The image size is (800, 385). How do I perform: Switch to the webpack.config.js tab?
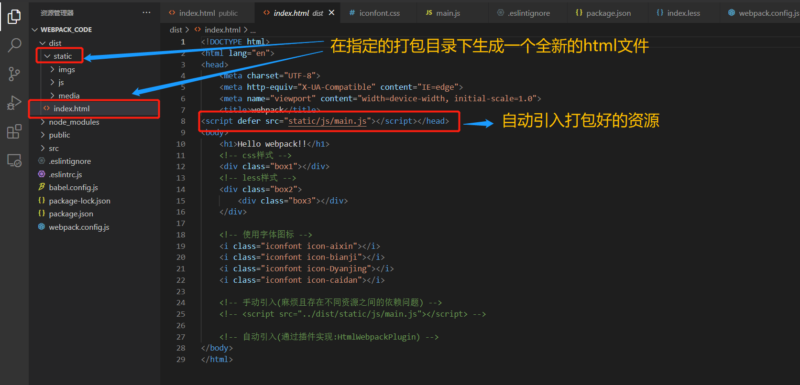pyautogui.click(x=760, y=13)
